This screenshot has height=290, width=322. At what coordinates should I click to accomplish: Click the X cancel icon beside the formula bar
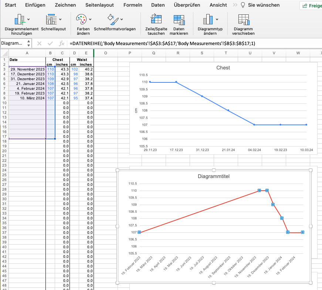(x=40, y=43)
